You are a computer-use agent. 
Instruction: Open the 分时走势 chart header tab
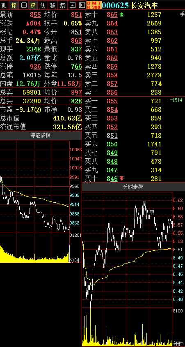[x=133, y=187]
